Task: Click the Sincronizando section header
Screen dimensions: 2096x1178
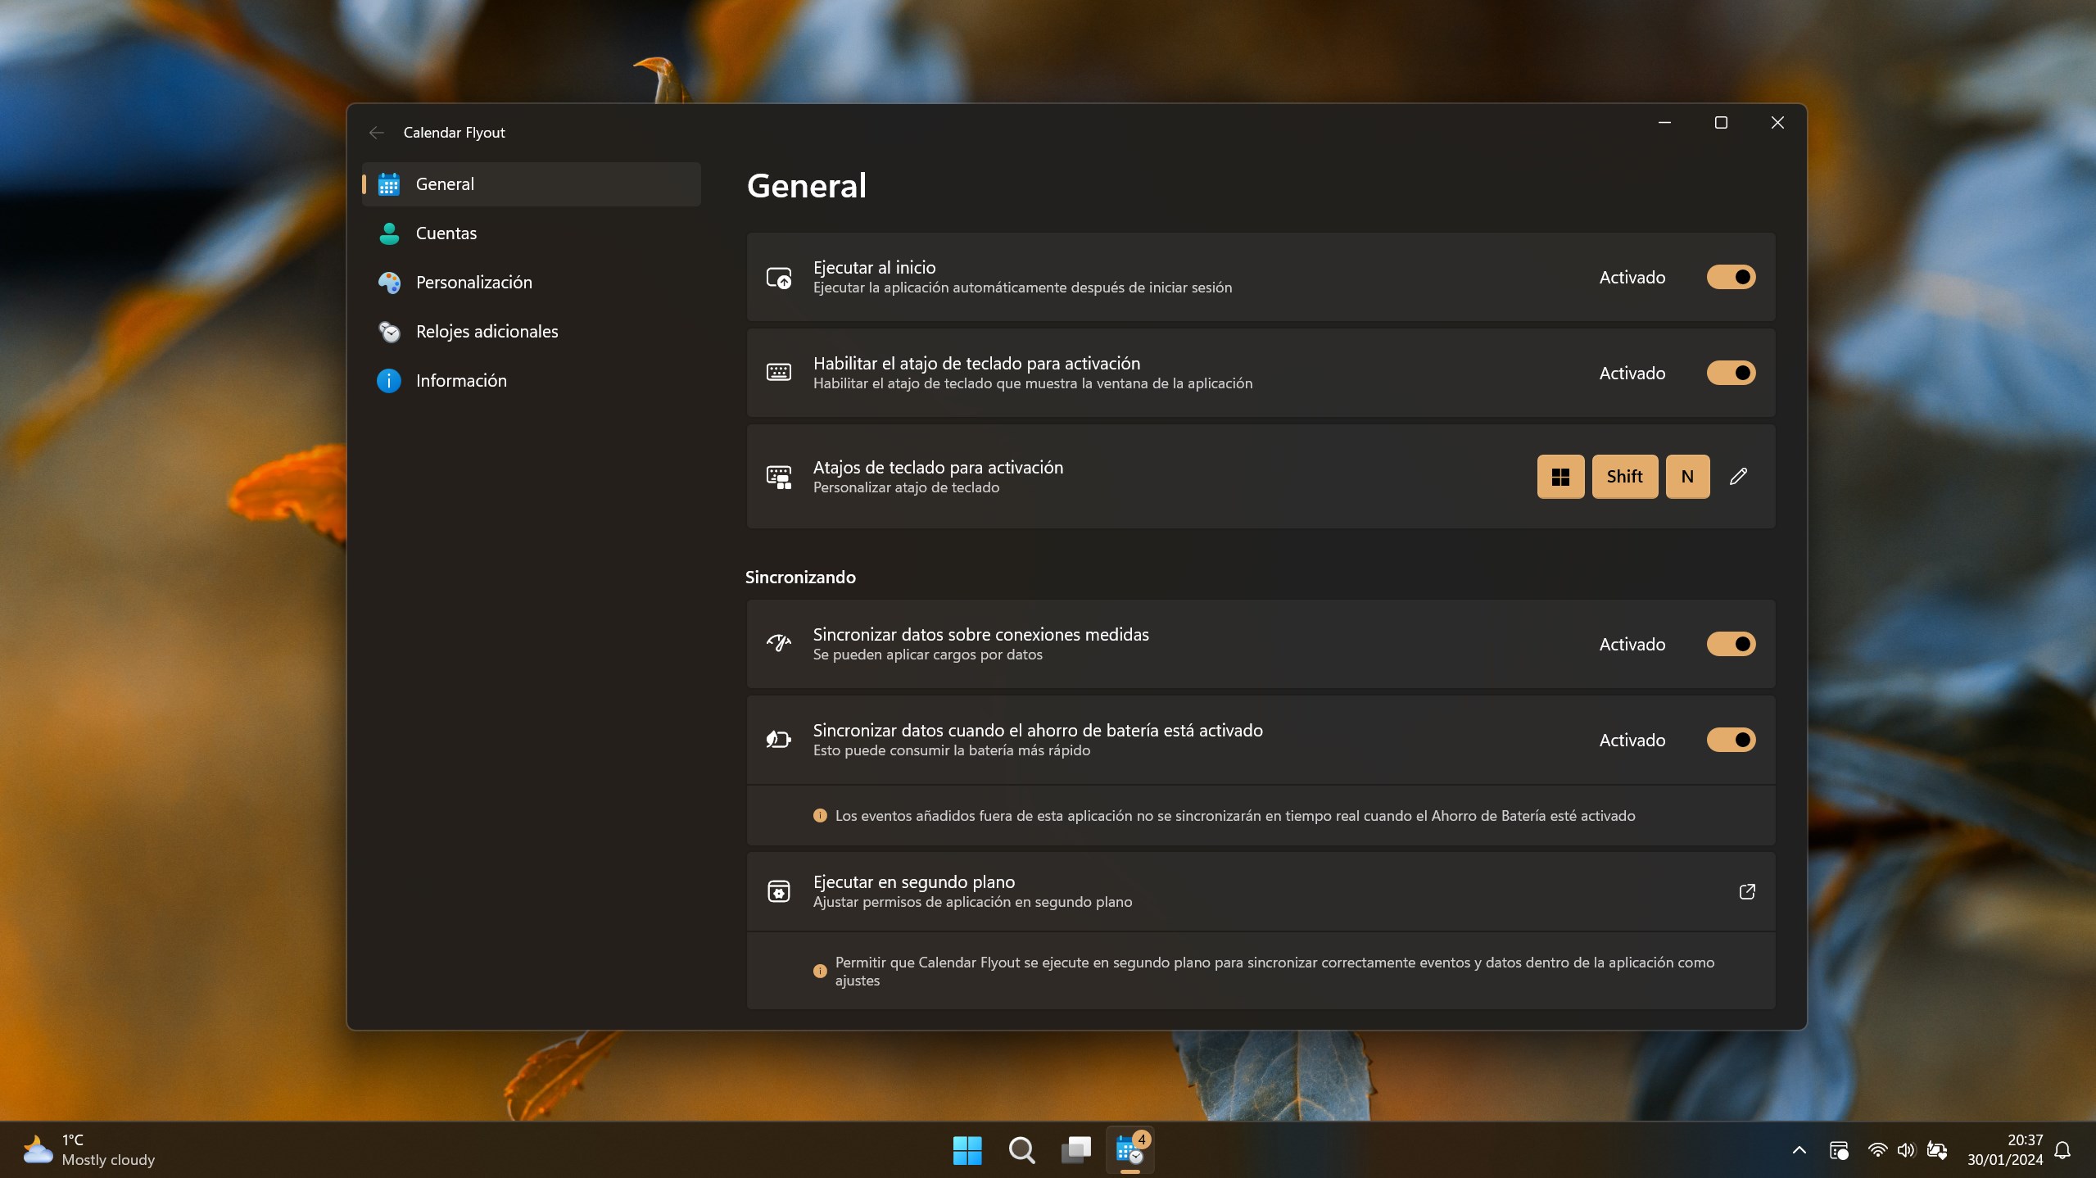Action: coord(800,578)
